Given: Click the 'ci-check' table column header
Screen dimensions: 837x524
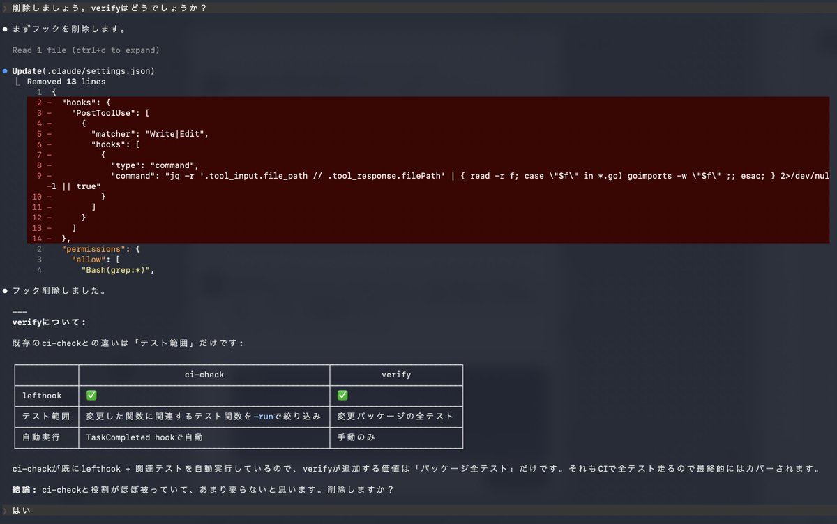Looking at the screenshot, I should 204,375.
